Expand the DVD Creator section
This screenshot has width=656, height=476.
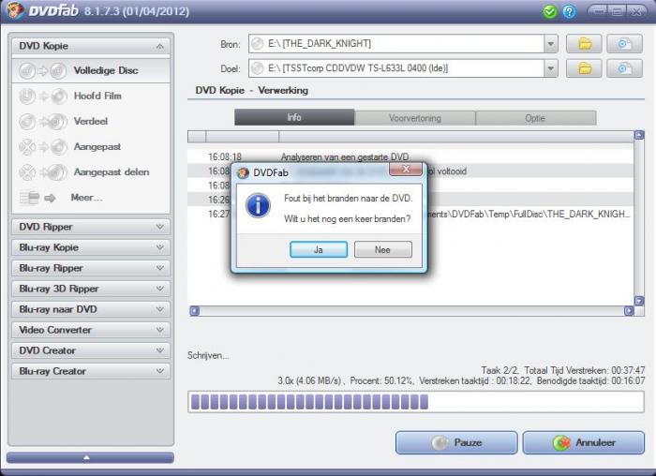click(91, 350)
